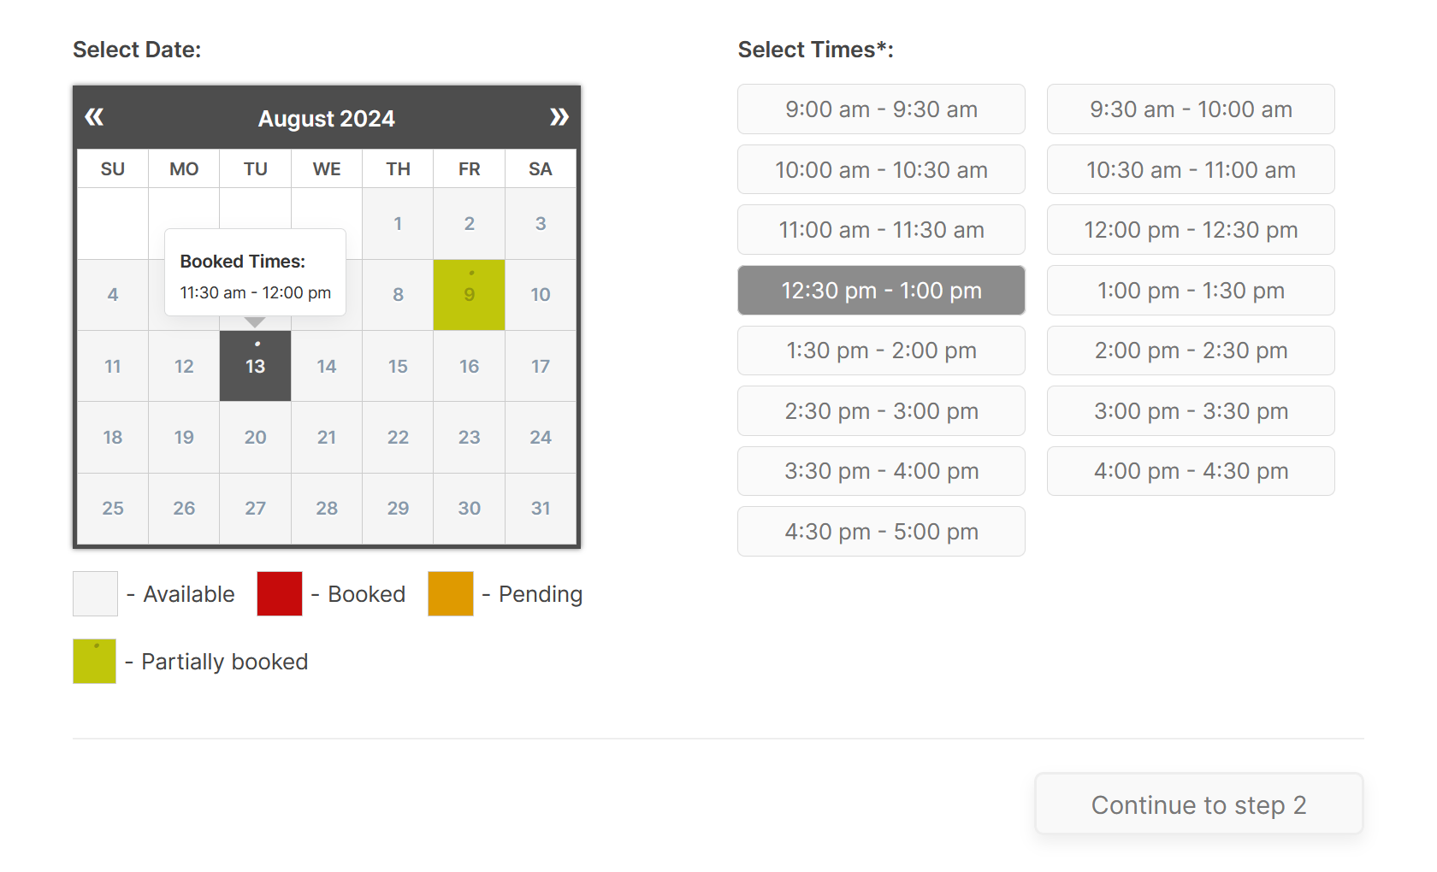Pick the 1:30 pm - 2:00 pm slot
This screenshot has height=872, width=1437.
[881, 351]
